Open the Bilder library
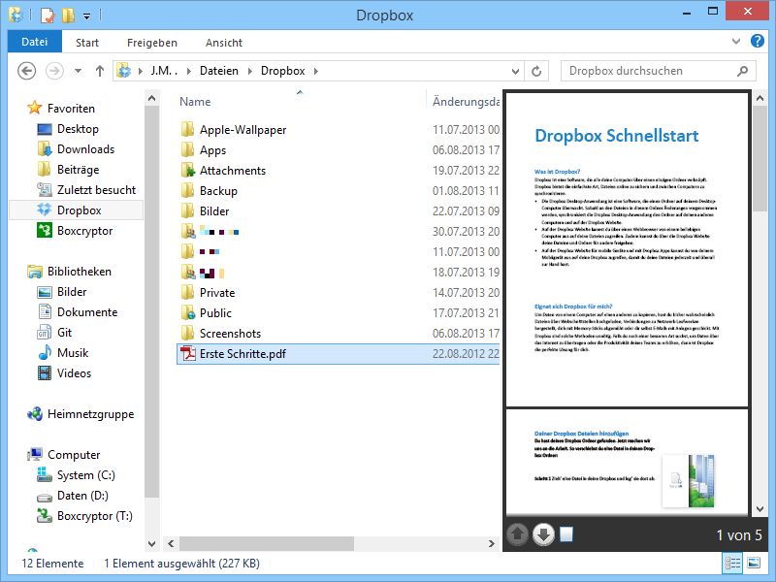Viewport: 776px width, 582px height. tap(72, 292)
